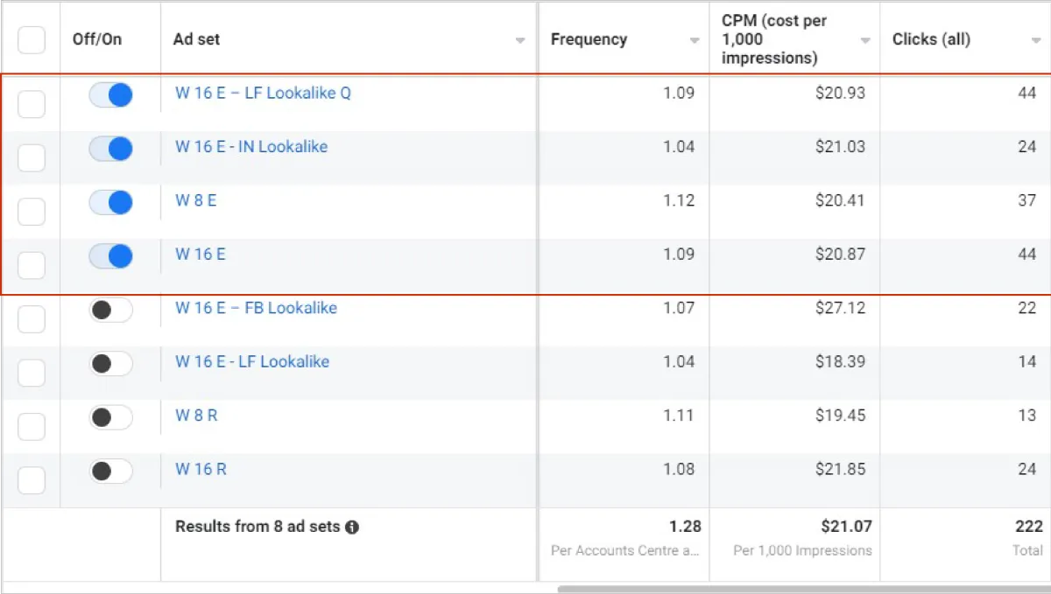Open the Ad set column dropdown arrow

point(520,41)
